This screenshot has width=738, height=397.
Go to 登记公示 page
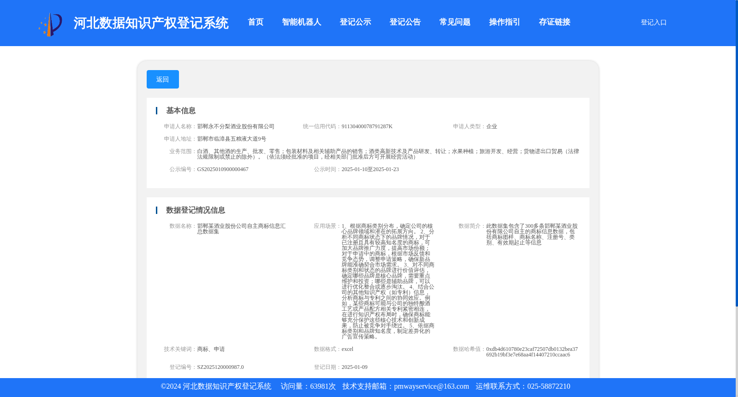click(x=355, y=22)
